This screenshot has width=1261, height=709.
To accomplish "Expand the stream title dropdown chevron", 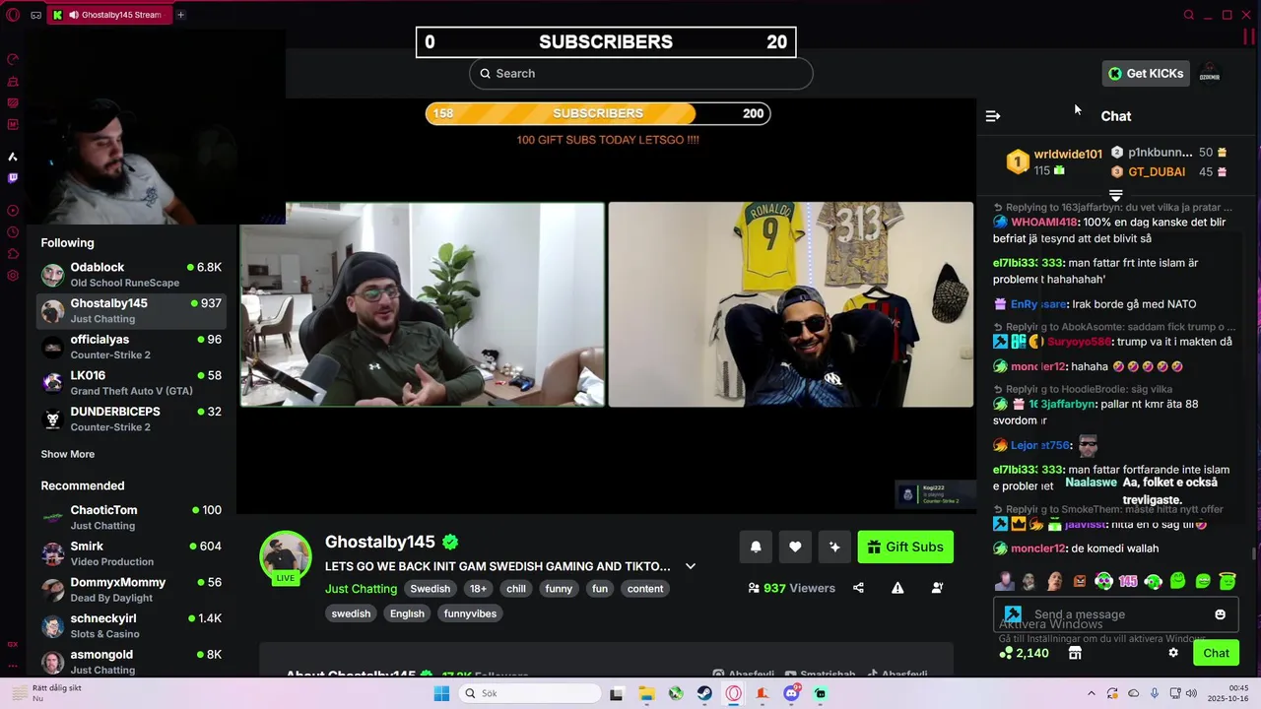I will pyautogui.click(x=691, y=566).
